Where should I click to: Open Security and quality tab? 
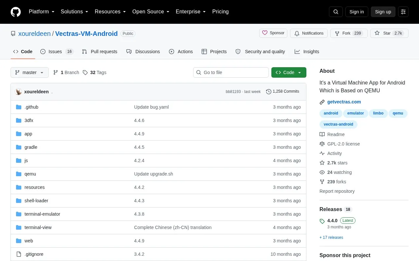click(x=260, y=52)
